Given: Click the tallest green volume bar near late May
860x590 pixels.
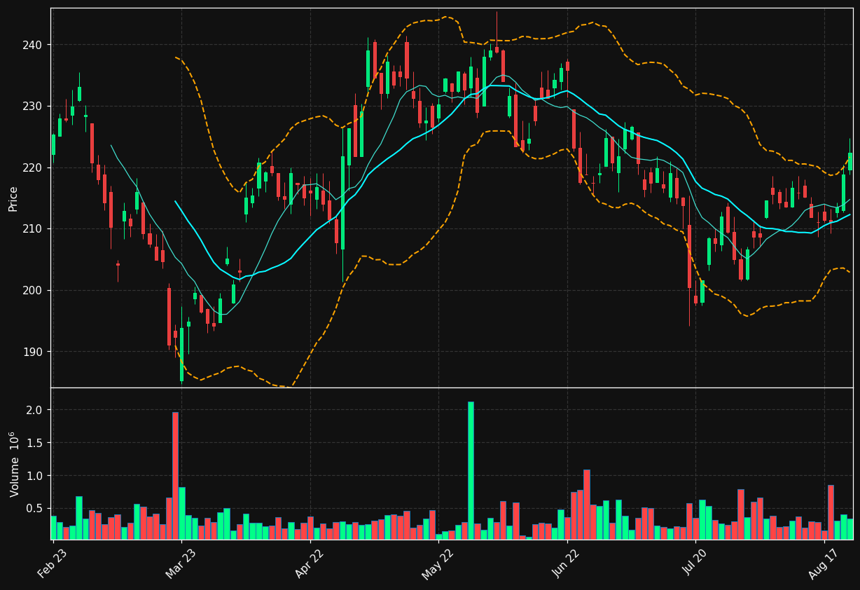Looking at the screenshot, I should point(471,470).
